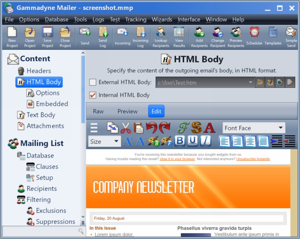The image size is (300, 239).
Task: Enable the External HTML Body checkbox
Action: coord(93,82)
